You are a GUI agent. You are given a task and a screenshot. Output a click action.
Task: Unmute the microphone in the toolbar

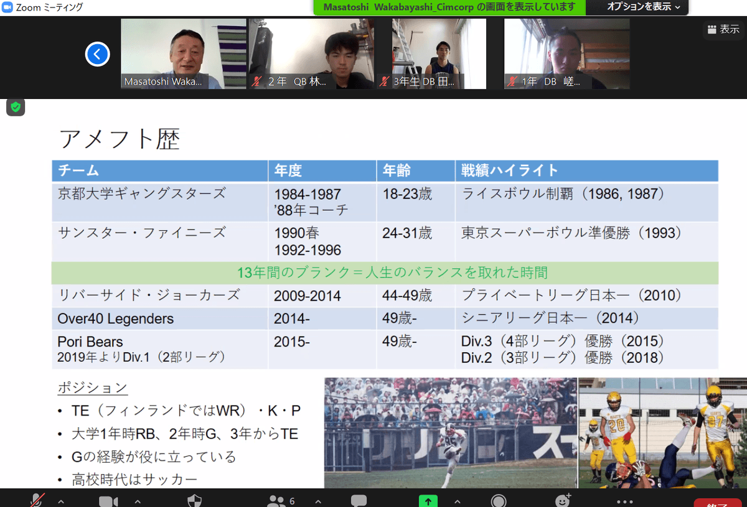37,500
